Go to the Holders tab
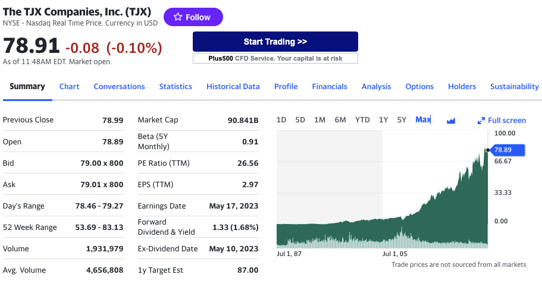The height and width of the screenshot is (287, 542). (x=462, y=86)
